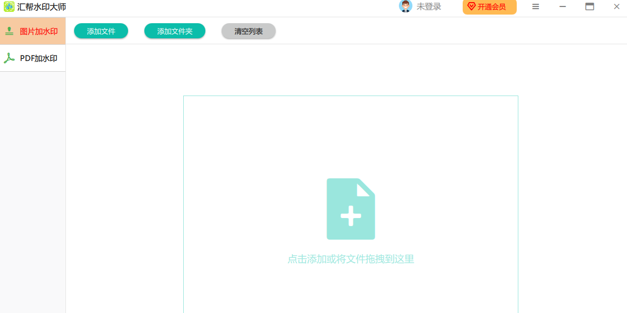Viewport: 627px width, 313px height.
Task: Click the 添加文件 button
Action: 101,31
